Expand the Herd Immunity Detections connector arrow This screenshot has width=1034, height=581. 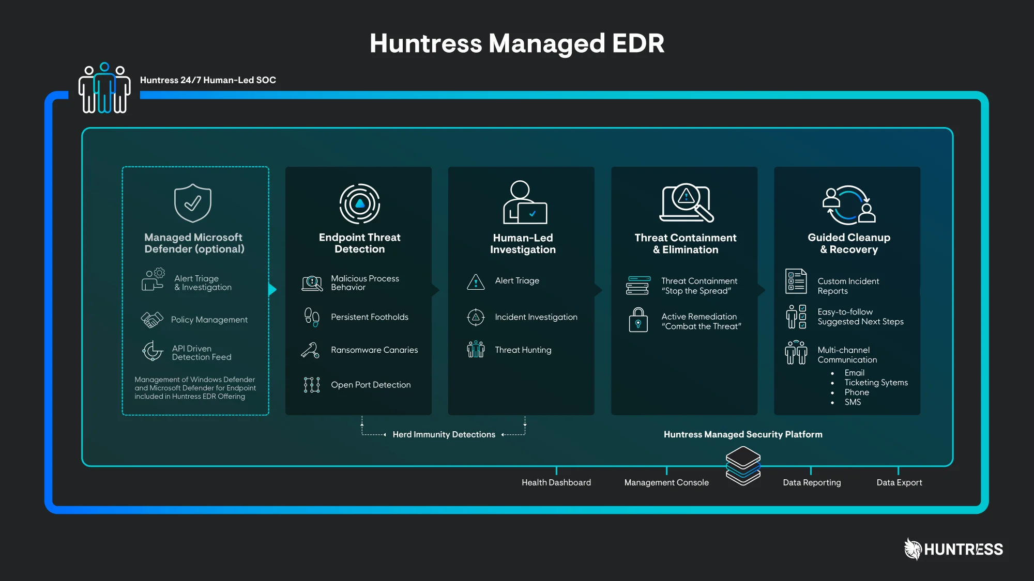(444, 434)
